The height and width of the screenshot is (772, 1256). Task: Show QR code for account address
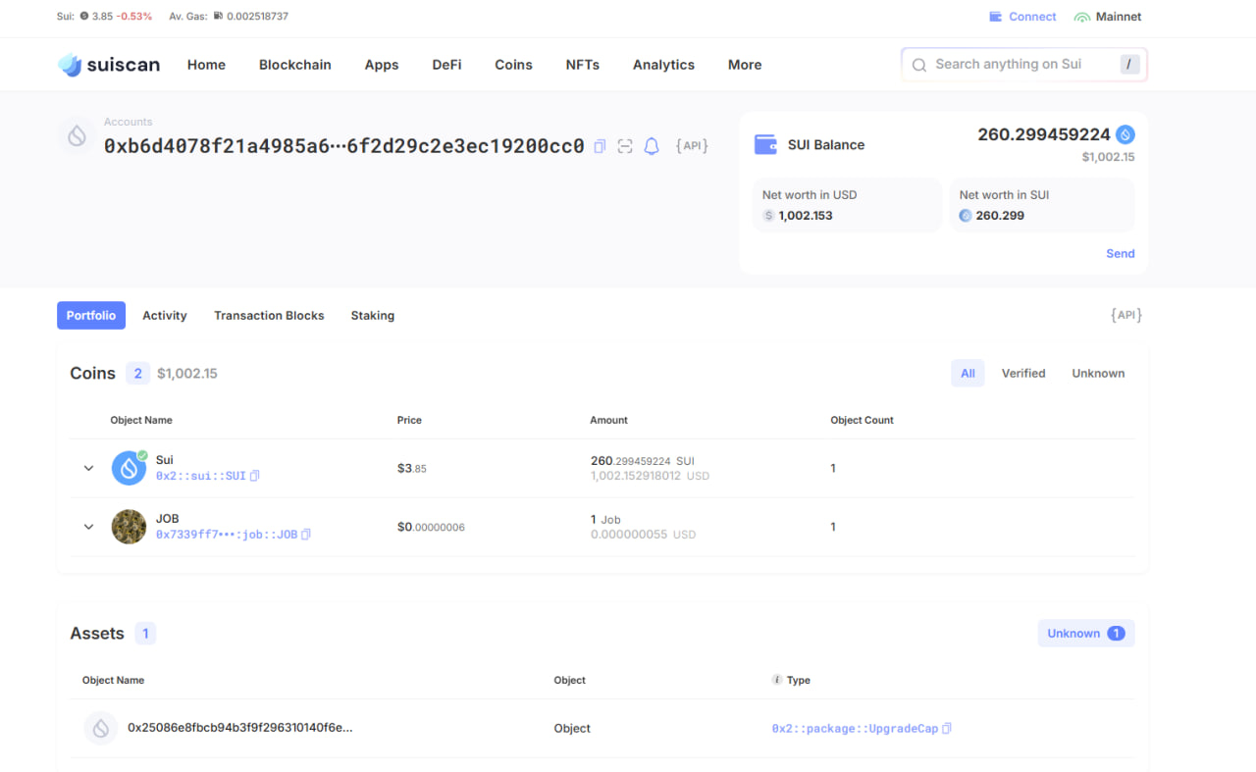[x=625, y=146]
